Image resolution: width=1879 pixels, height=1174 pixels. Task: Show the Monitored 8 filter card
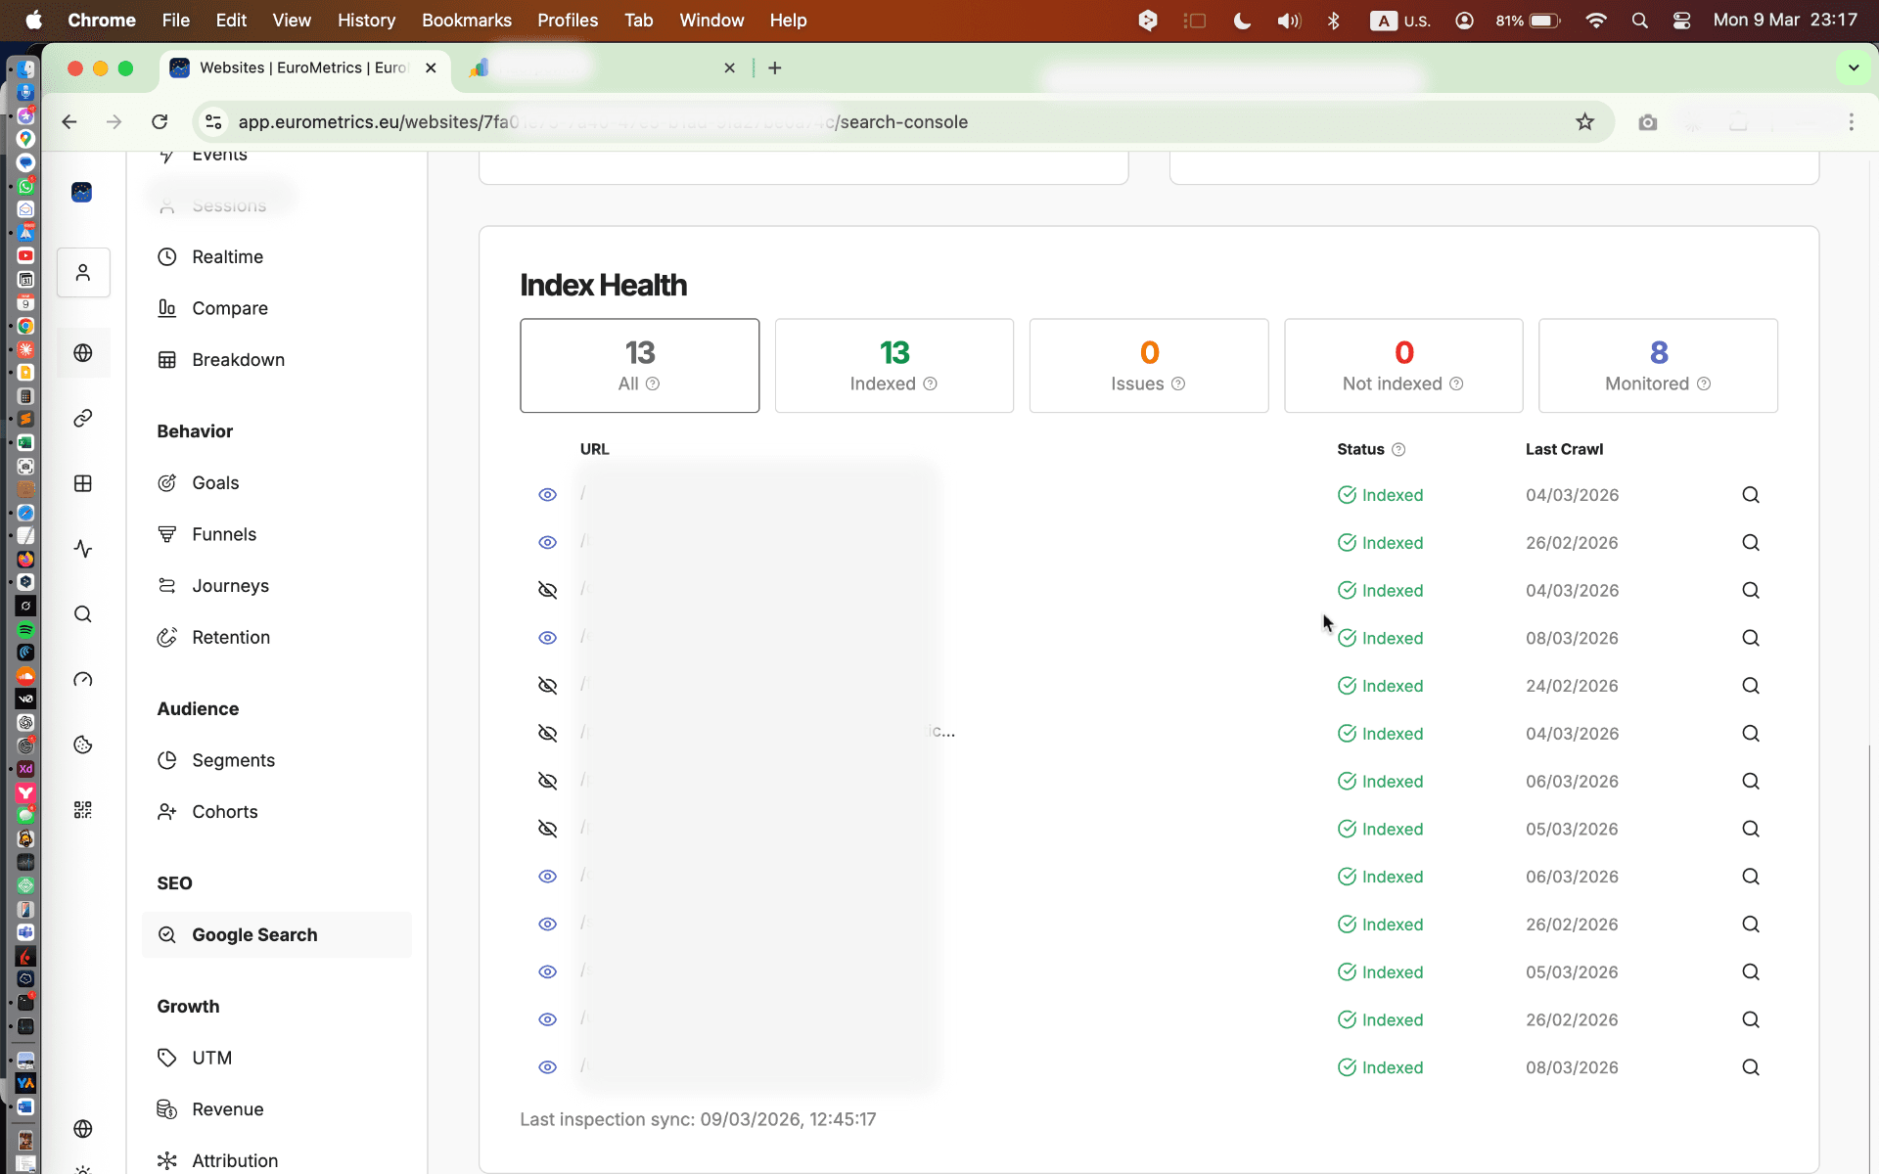1658,365
